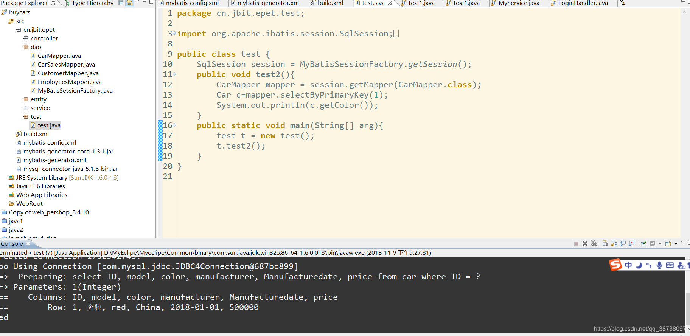Open CarSalesMapper.java in the tree

(66, 65)
